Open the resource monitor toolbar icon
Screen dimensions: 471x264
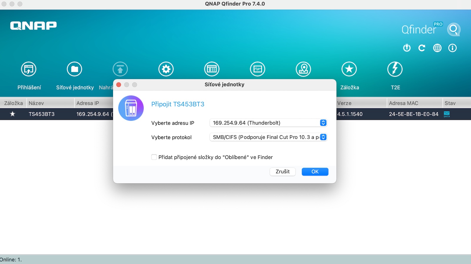point(258,69)
